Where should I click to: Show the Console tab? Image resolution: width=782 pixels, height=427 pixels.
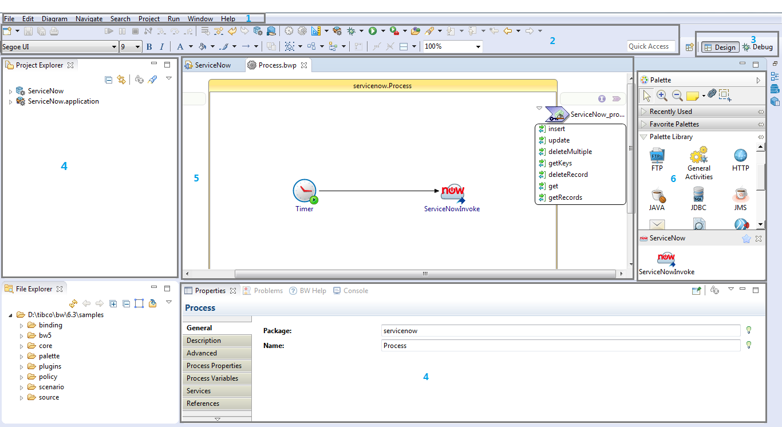pos(350,291)
